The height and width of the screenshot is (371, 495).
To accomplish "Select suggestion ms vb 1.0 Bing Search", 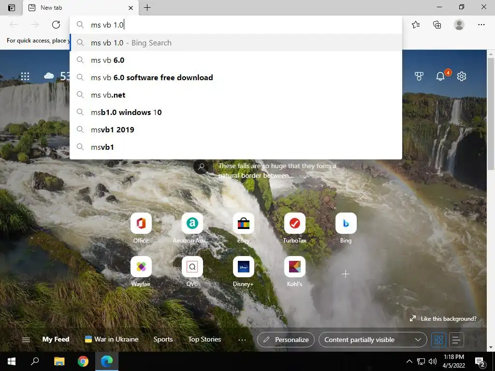I will pyautogui.click(x=236, y=43).
